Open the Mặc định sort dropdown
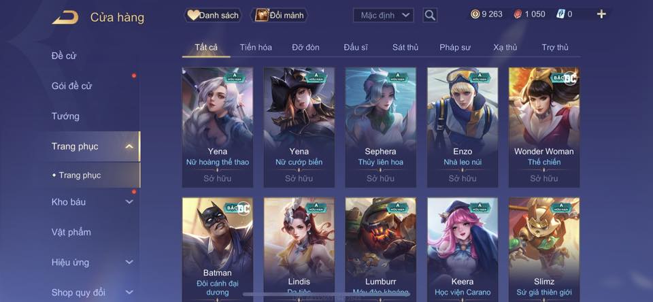 (x=384, y=16)
